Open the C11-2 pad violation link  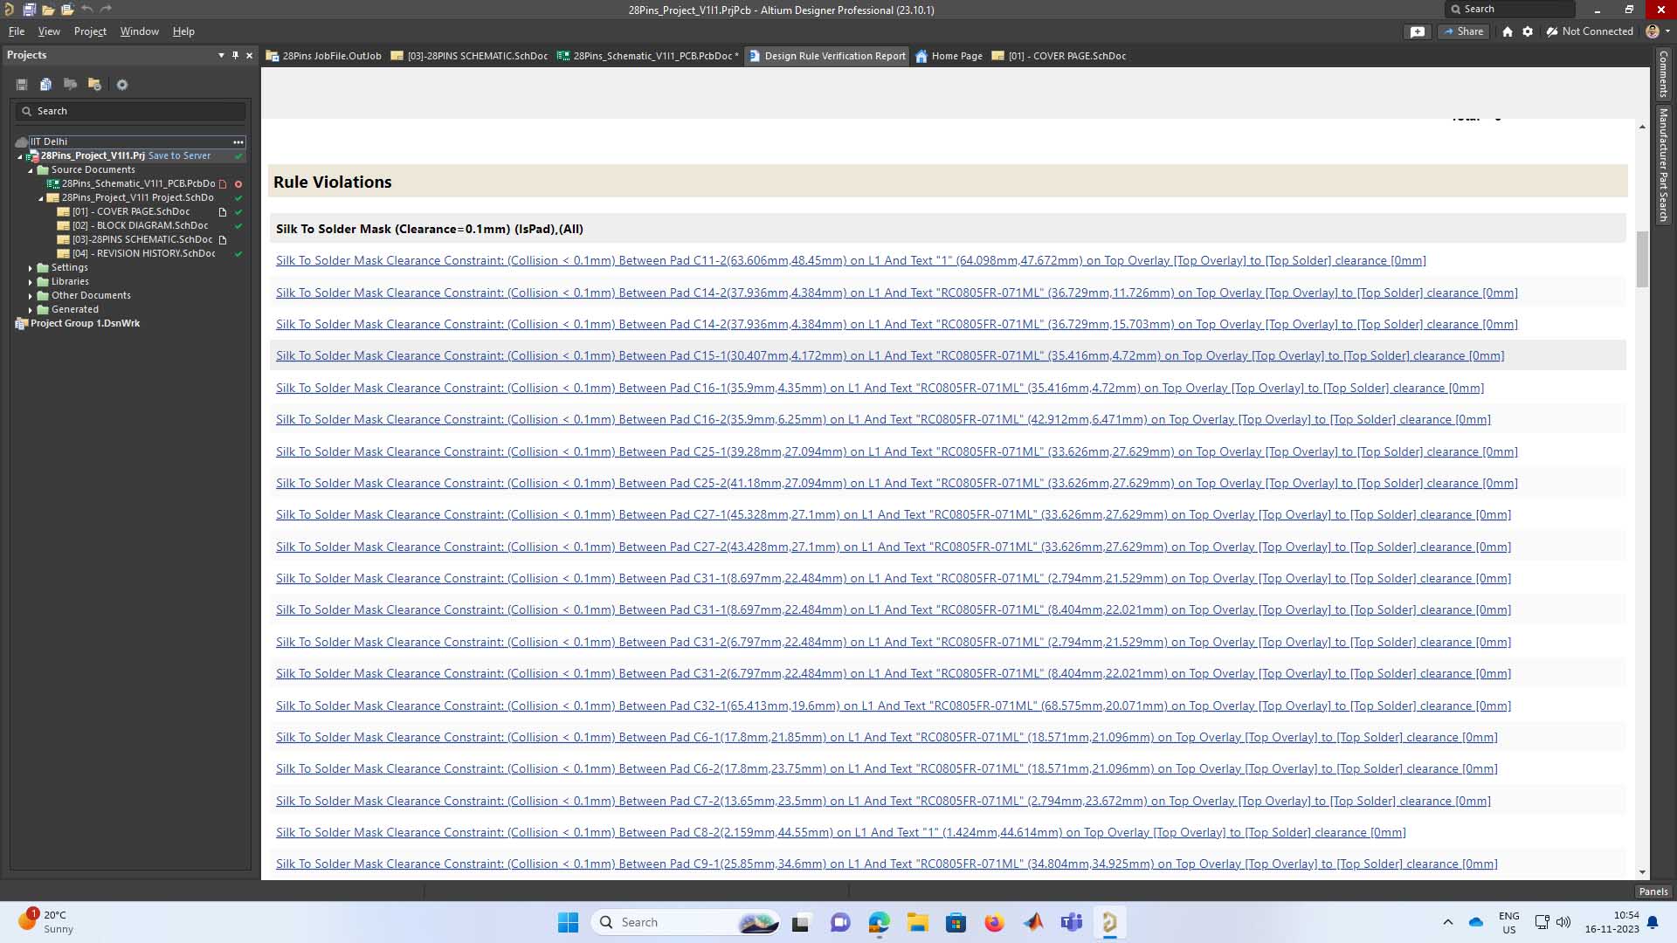coord(850,260)
